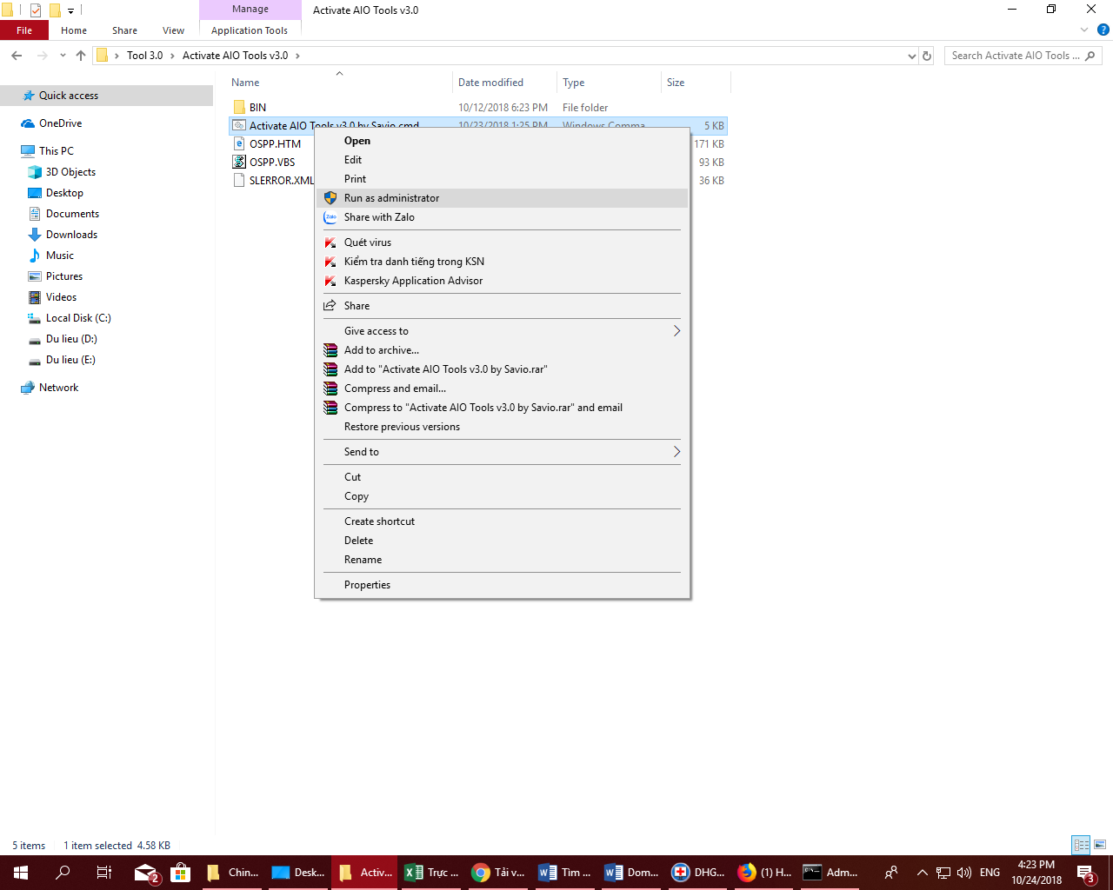Open Action Center notifications in the taskbar

tap(1085, 872)
